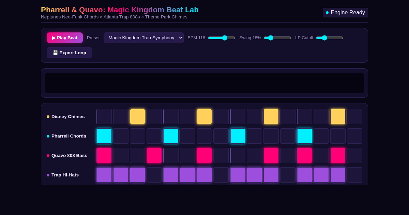The width and height of the screenshot is (409, 215).
Task: Enable Trap Hi-Hats step 4
Action: point(154,175)
